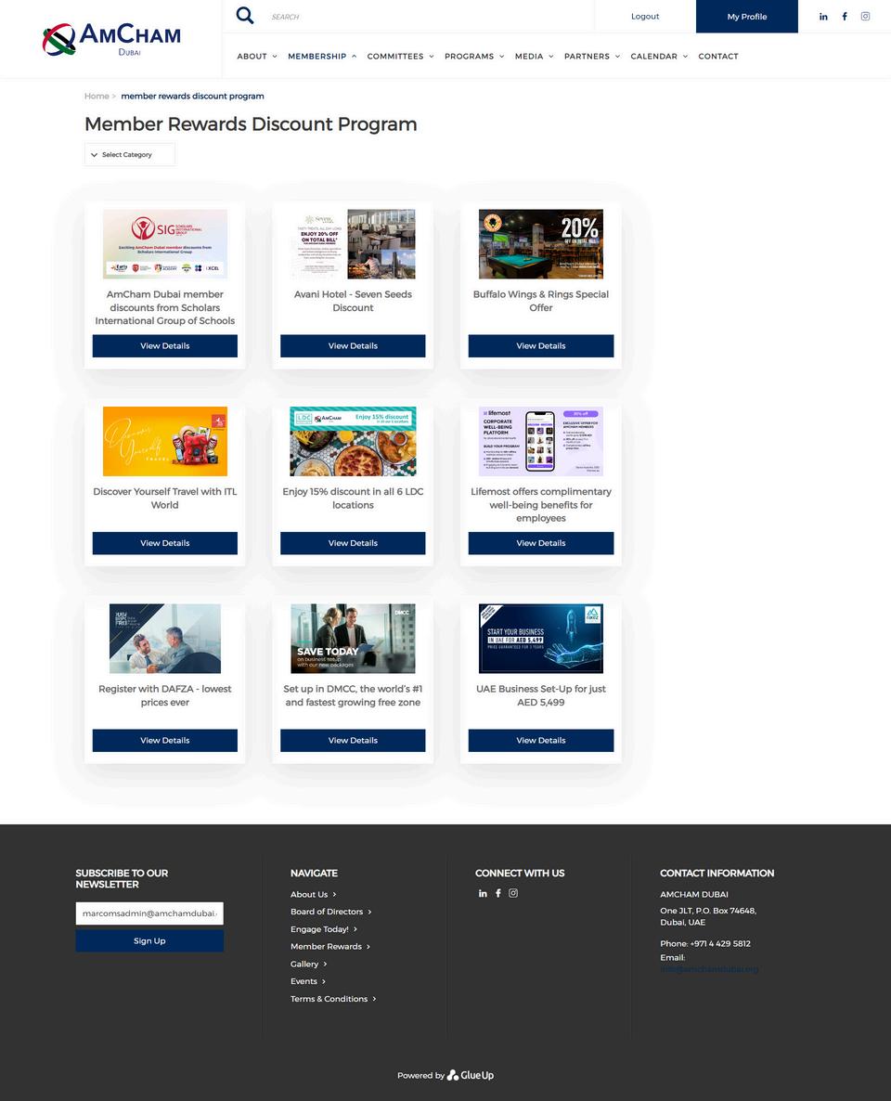Open the Contact menu item

718,57
